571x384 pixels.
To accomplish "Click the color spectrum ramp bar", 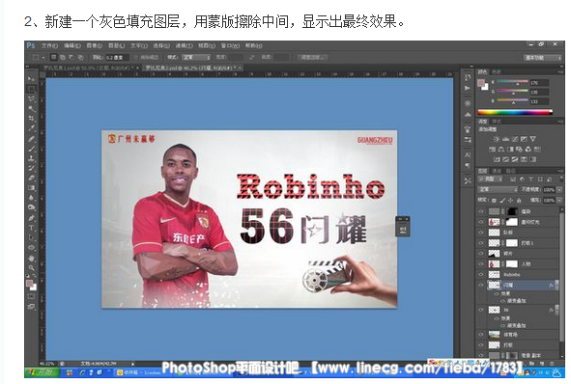I will pyautogui.click(x=515, y=112).
